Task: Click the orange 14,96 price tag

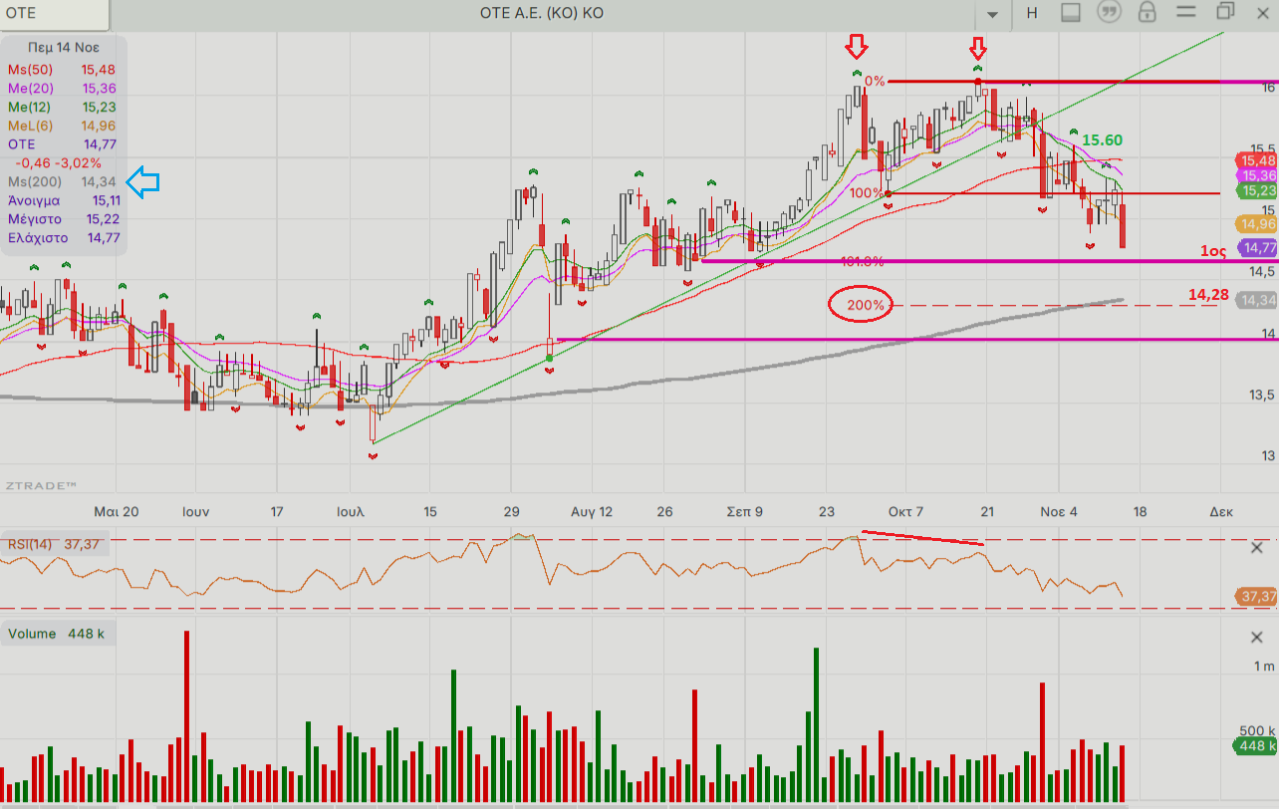Action: (1256, 224)
